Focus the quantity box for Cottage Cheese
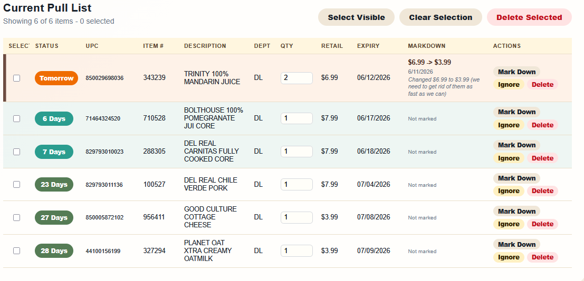 [296, 217]
